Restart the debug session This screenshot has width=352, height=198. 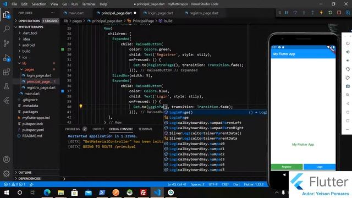tap(330, 13)
